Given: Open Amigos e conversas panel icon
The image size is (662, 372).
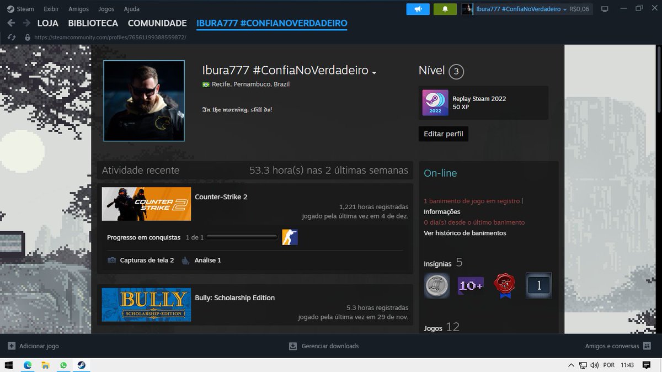Looking at the screenshot, I should 647,346.
